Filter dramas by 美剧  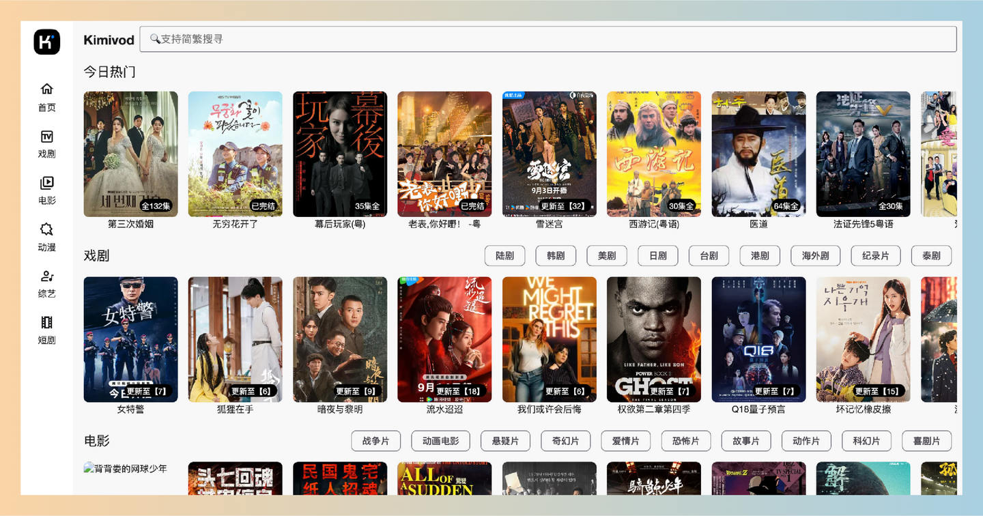click(x=607, y=256)
